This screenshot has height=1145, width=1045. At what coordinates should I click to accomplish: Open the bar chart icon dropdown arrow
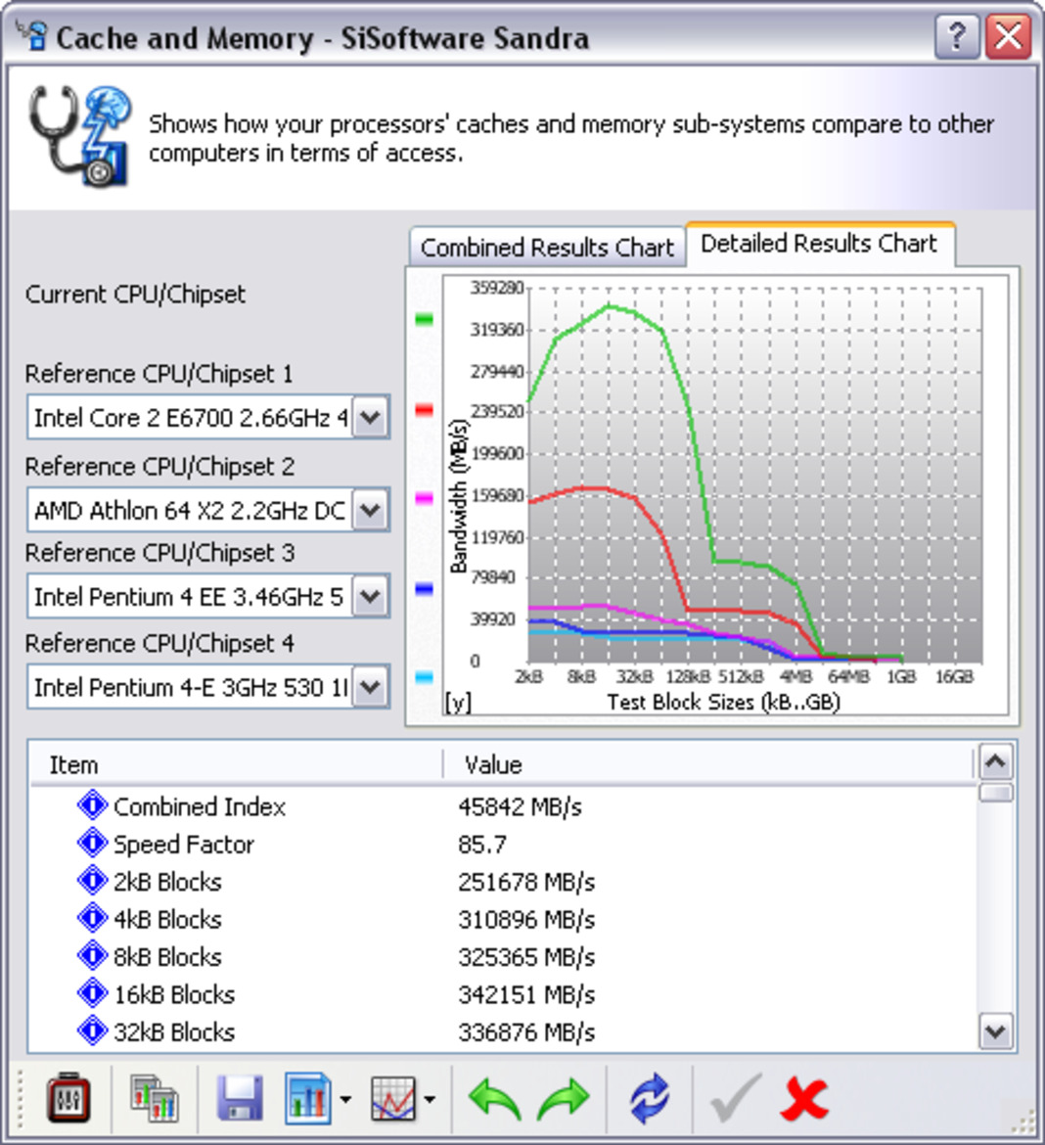pyautogui.click(x=345, y=1099)
